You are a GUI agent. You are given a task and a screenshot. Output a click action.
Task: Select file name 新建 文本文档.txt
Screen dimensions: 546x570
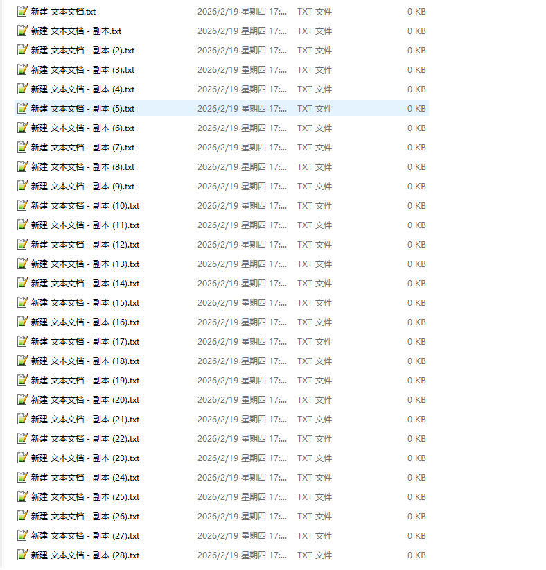pos(63,12)
